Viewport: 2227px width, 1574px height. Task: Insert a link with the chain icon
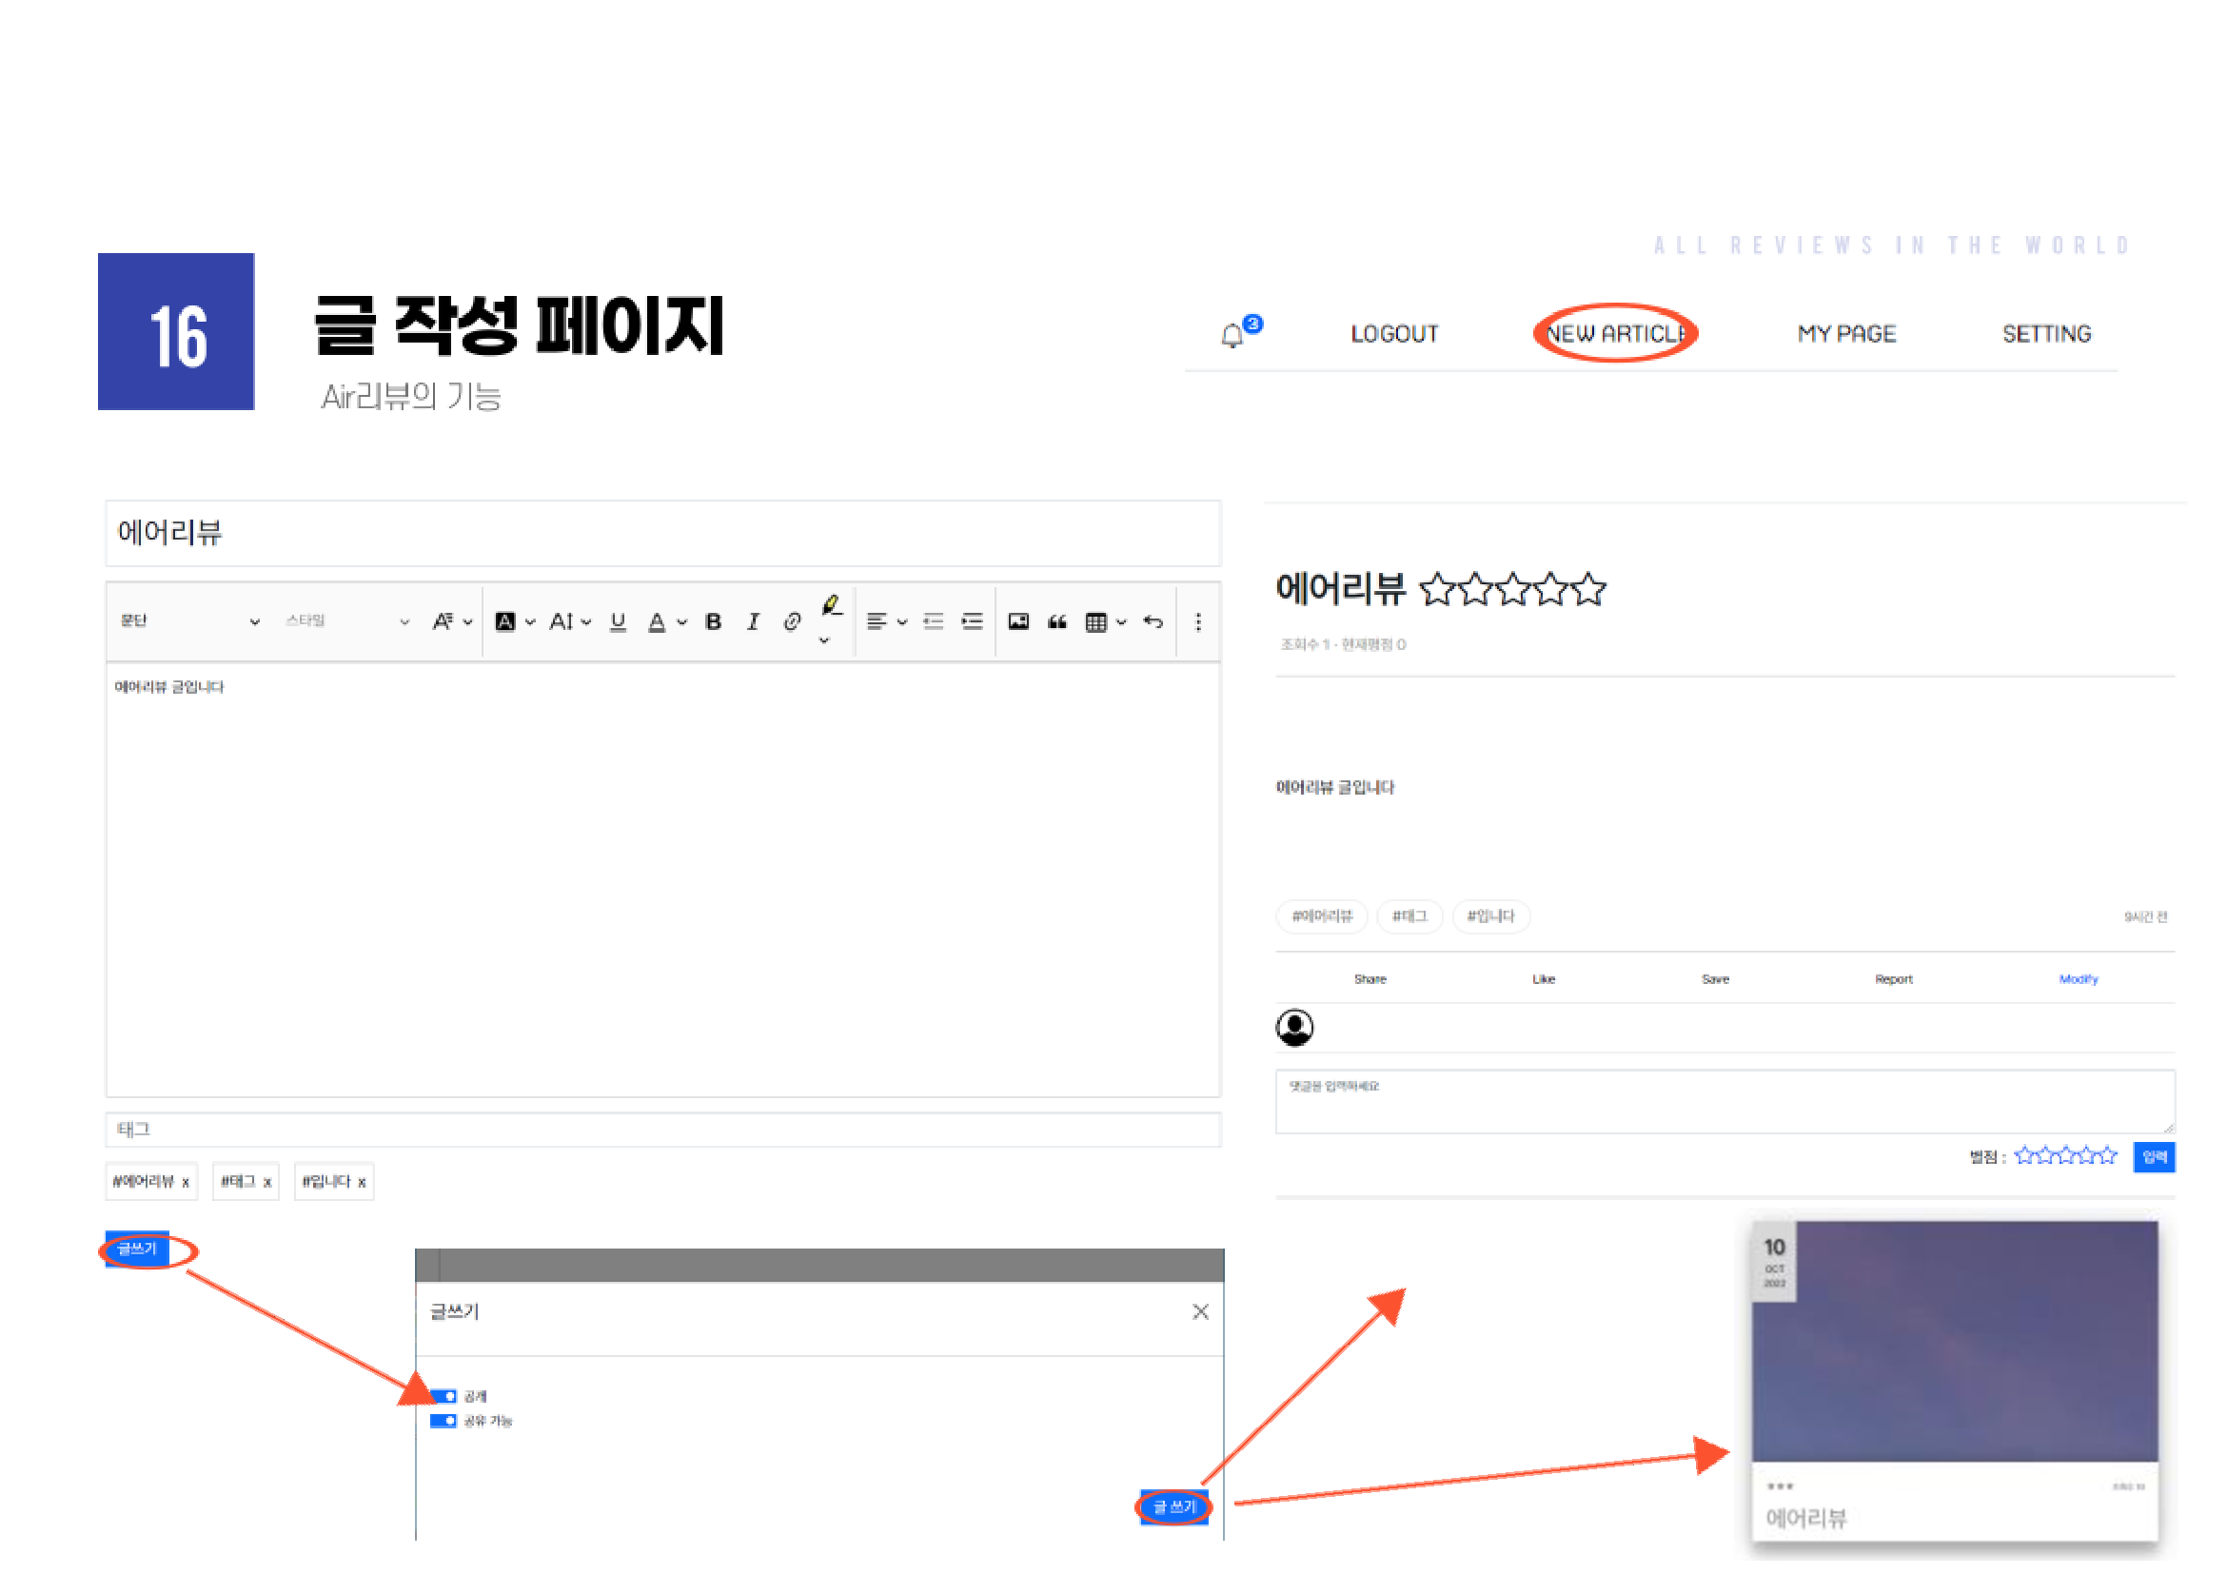pyautogui.click(x=792, y=622)
